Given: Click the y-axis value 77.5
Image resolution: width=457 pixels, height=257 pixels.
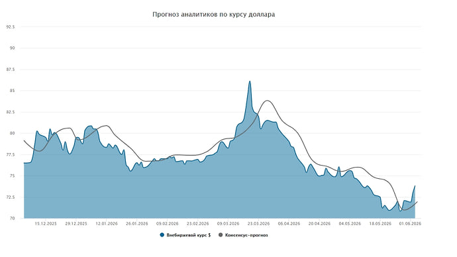Looking at the screenshot, I should click(x=11, y=154).
